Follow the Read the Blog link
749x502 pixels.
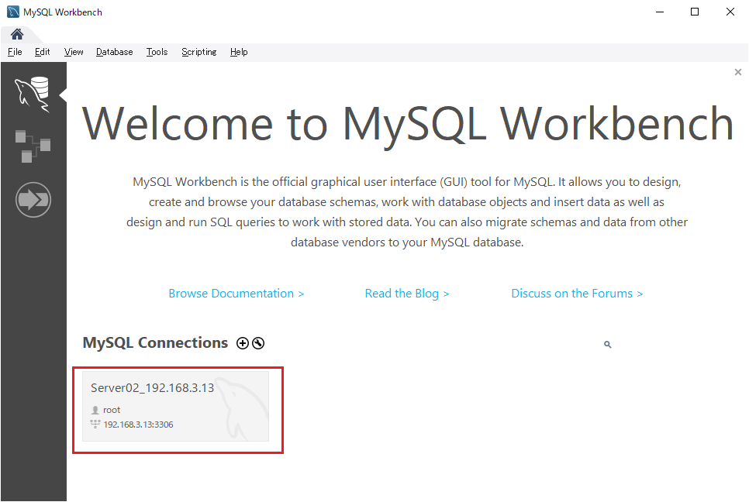(x=407, y=294)
